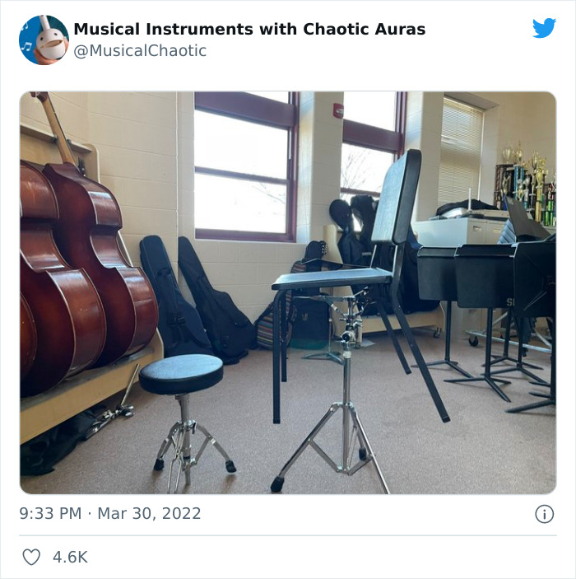
Task: Open Musical Instruments with Chaotic Auras profile name
Action: click(249, 29)
